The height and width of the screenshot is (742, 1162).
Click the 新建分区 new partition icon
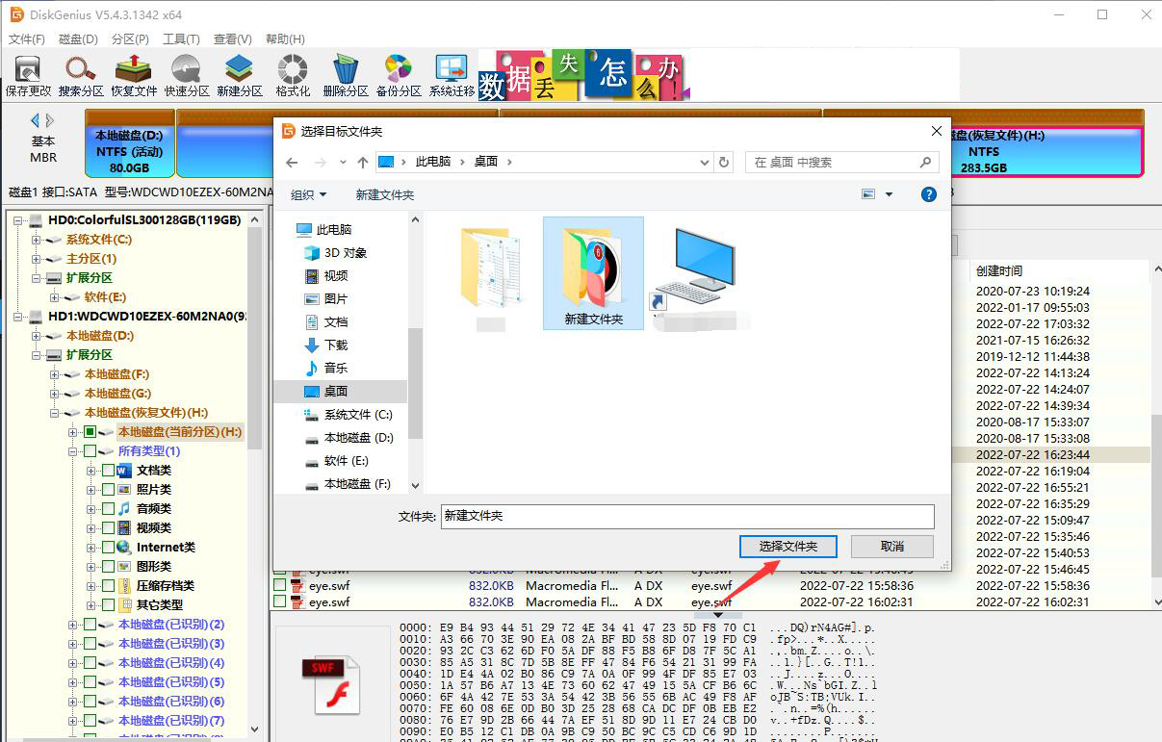[x=240, y=75]
